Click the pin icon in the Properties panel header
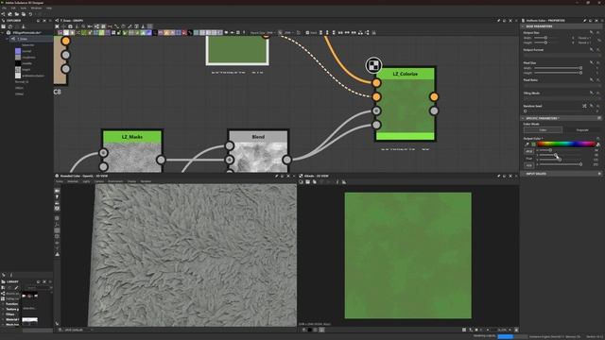Screen dimensions: 605x340 coord(584,21)
